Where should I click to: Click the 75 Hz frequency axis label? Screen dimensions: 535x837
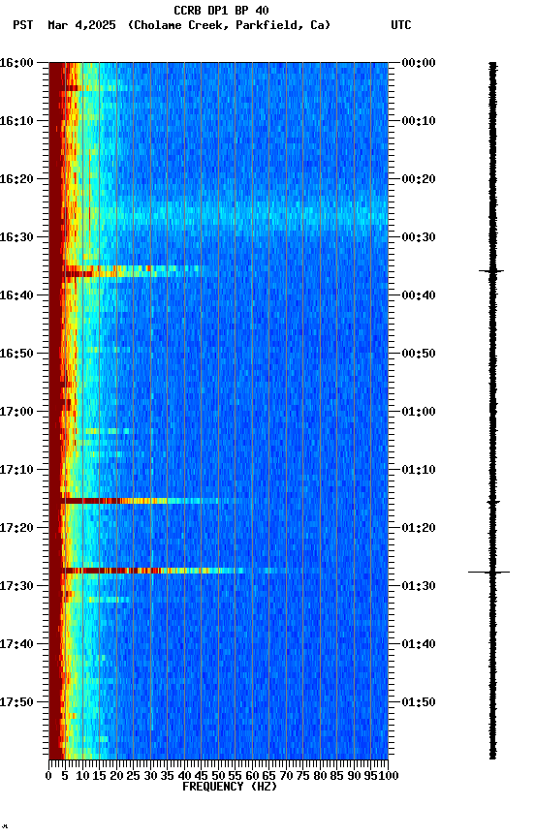point(302,776)
